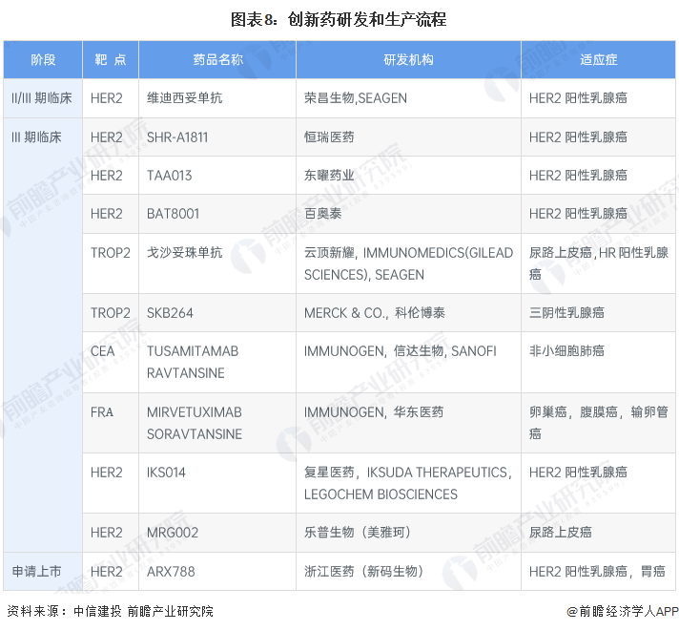Click the source line 资料来源：中信建投 前瞻产业研究院
Viewport: 679px width, 631px height.
pyautogui.click(x=111, y=611)
